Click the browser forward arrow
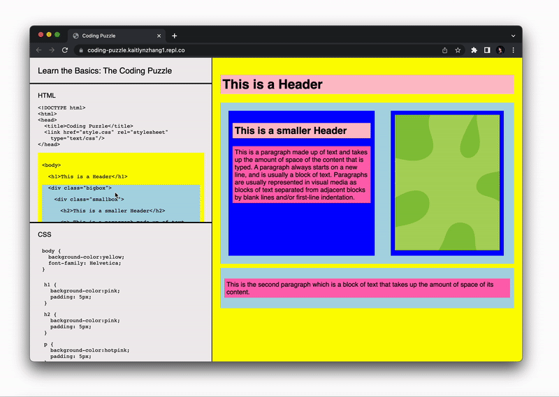 coord(52,50)
